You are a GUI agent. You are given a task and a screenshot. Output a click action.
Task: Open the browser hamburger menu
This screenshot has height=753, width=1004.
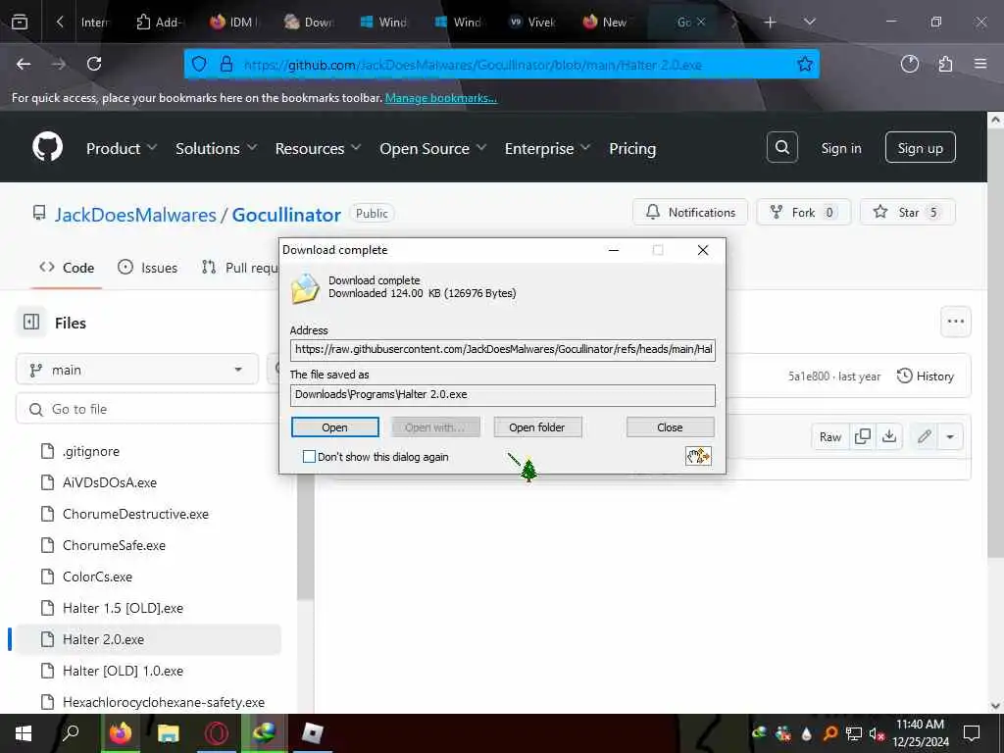[x=980, y=64]
